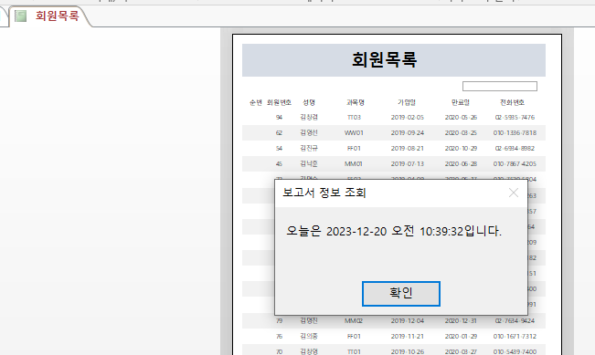Click phone number 010-1336-7818

pyautogui.click(x=515, y=133)
